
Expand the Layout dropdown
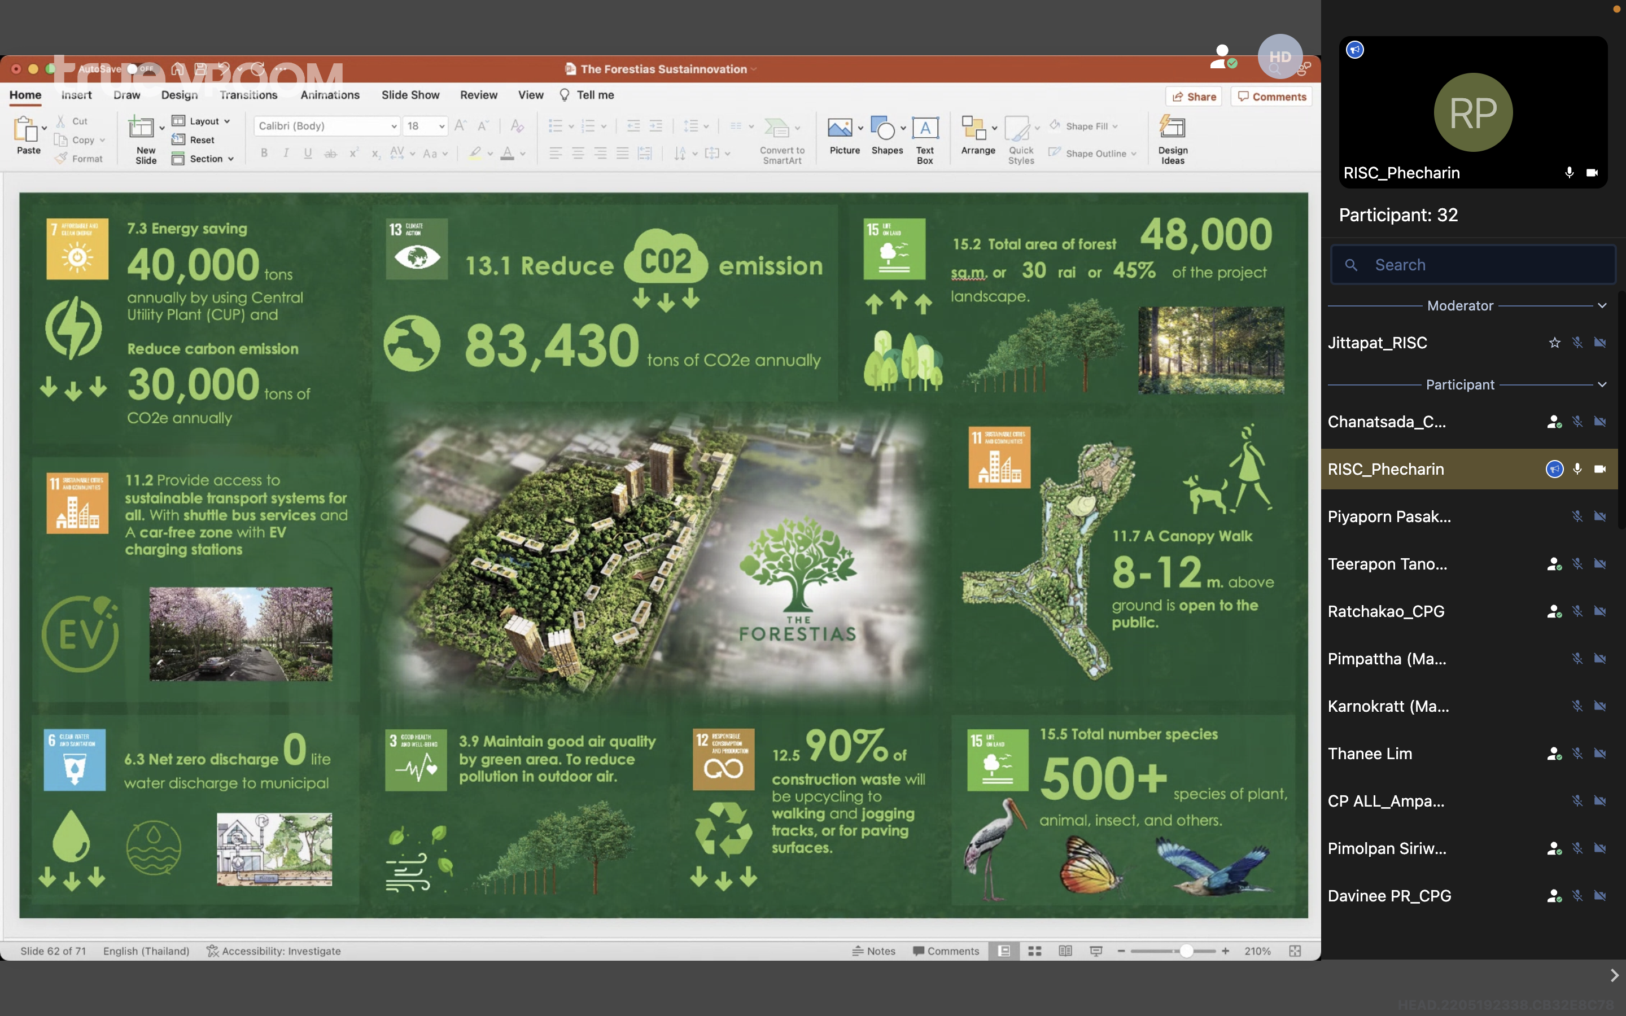[x=227, y=121]
